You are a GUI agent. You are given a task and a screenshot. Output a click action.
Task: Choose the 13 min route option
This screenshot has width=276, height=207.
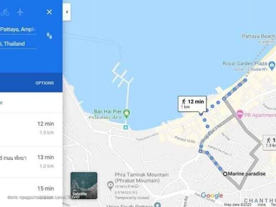(x=31, y=162)
